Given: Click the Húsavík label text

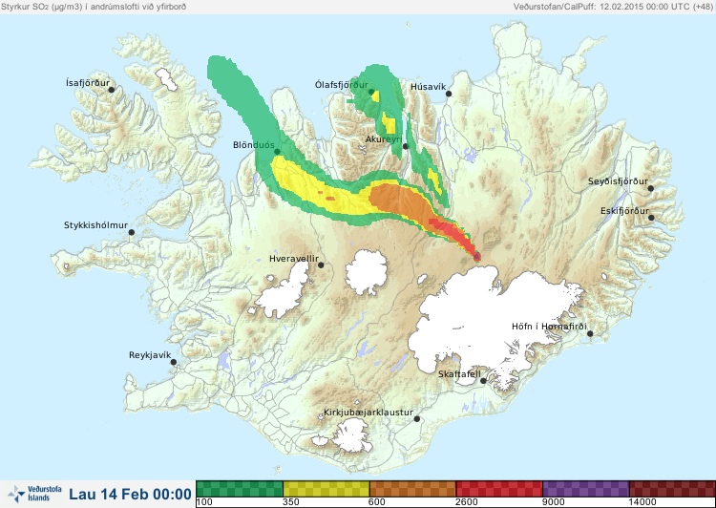Looking at the screenshot, I should coord(428,86).
